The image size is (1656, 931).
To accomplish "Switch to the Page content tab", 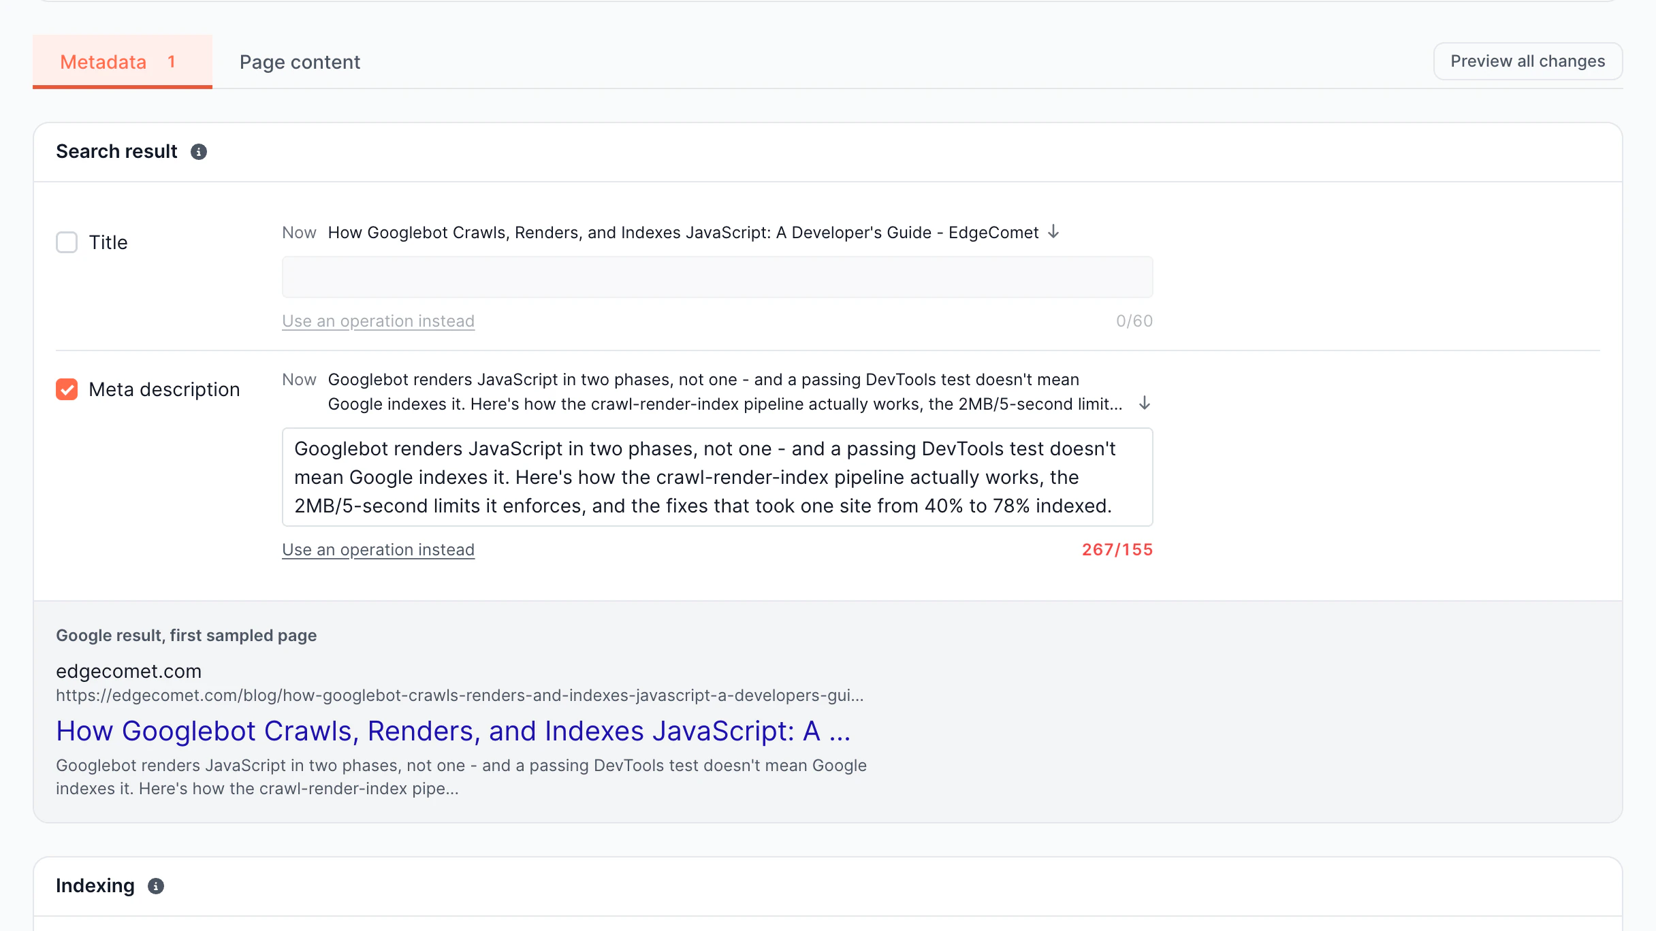I will pos(300,62).
